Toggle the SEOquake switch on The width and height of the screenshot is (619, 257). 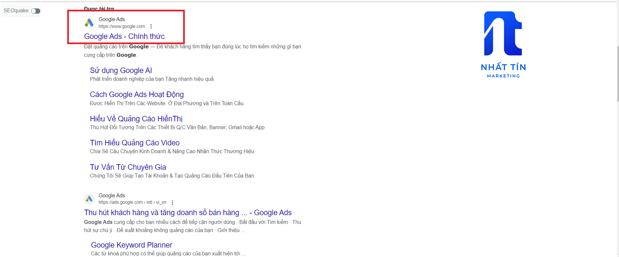coord(36,11)
